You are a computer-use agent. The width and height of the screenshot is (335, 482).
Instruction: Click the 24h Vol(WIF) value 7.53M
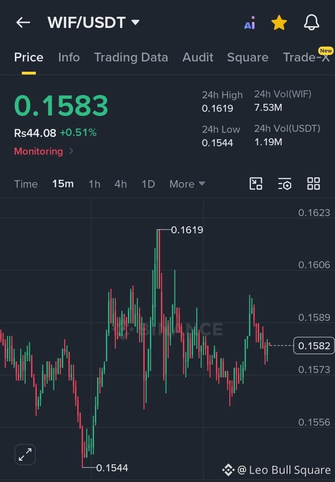(268, 107)
